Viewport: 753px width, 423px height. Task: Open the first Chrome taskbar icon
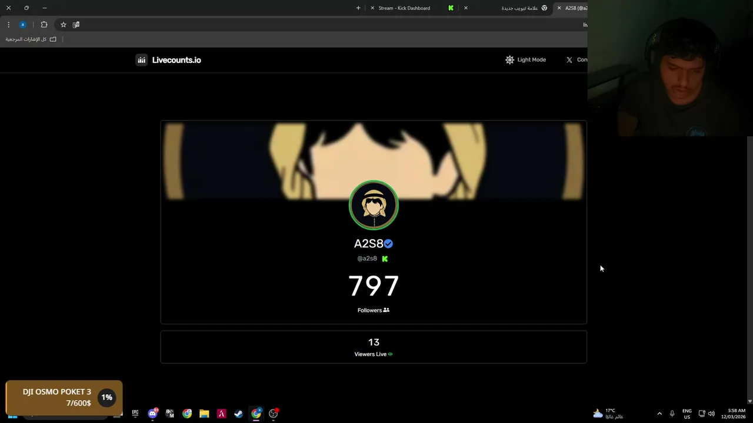187,414
